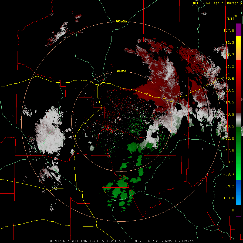Click the -32.0 velocity scale value

(x=229, y=139)
